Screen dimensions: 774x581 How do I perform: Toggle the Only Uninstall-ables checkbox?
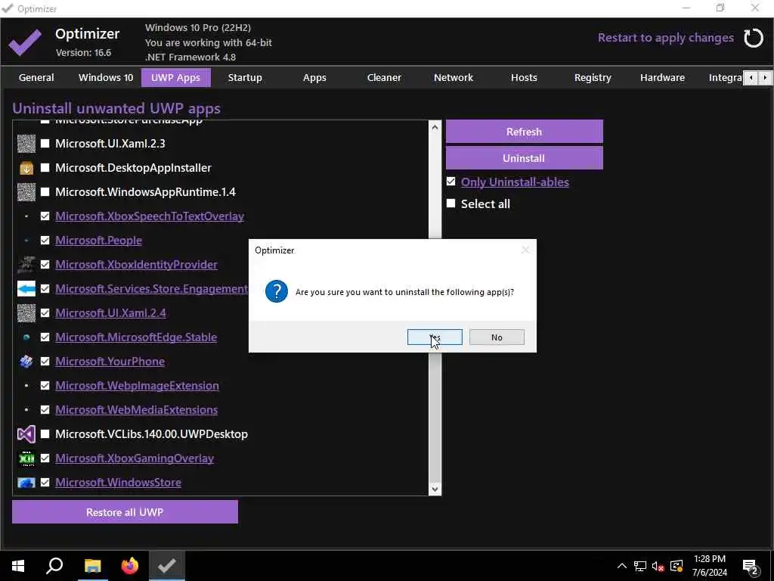click(x=450, y=182)
